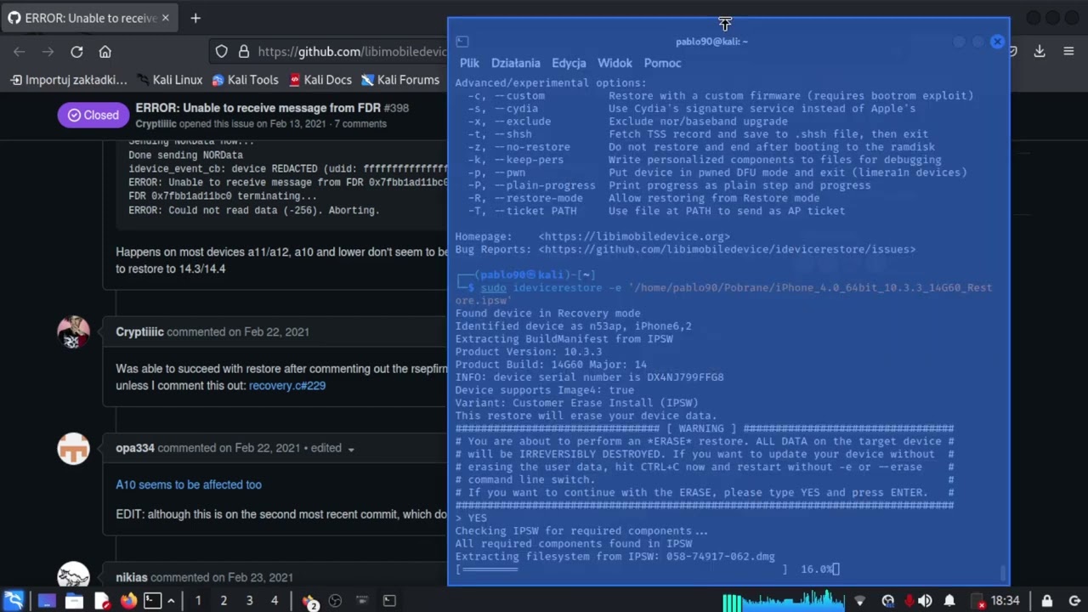Open the terminal Edycja menu
The height and width of the screenshot is (612, 1088).
(569, 63)
